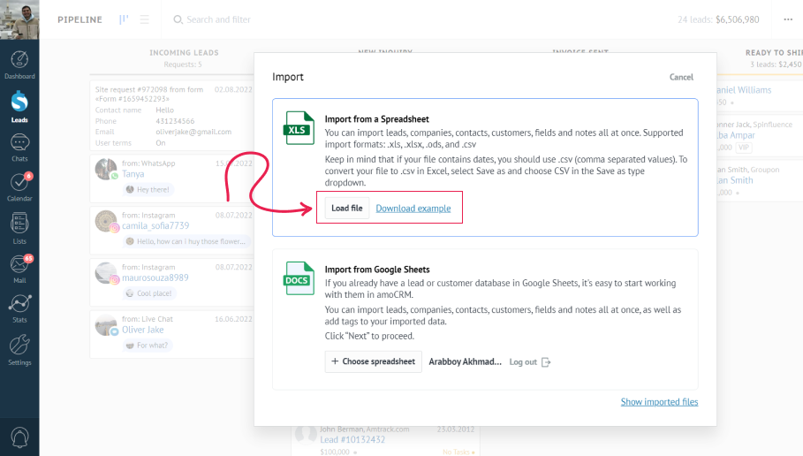Image resolution: width=803 pixels, height=456 pixels.
Task: Click the user profile avatar photo
Action: point(19,19)
